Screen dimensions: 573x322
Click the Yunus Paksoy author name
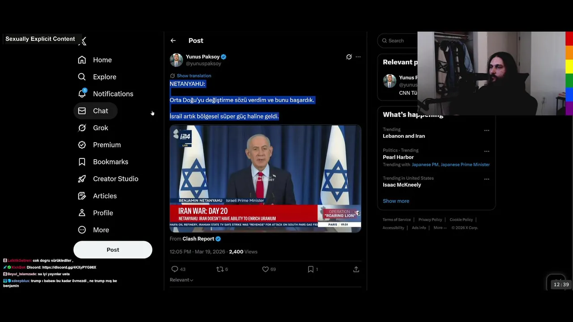pyautogui.click(x=203, y=57)
